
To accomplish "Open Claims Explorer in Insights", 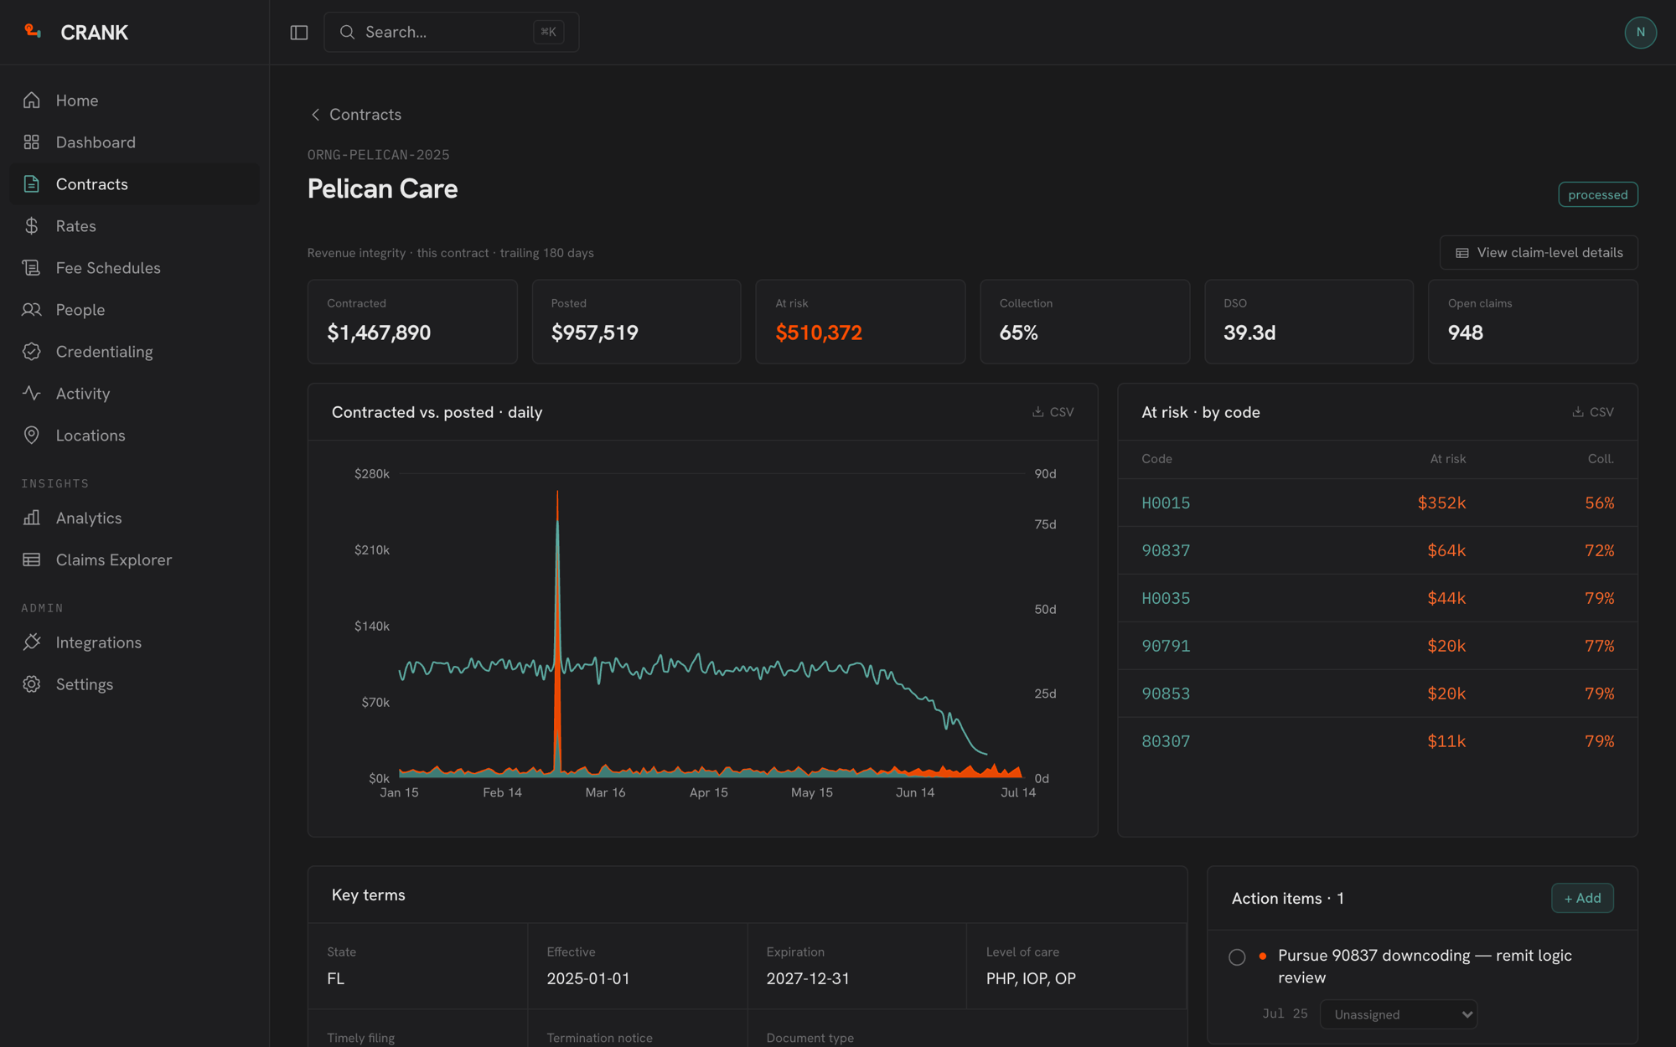I will click(134, 560).
